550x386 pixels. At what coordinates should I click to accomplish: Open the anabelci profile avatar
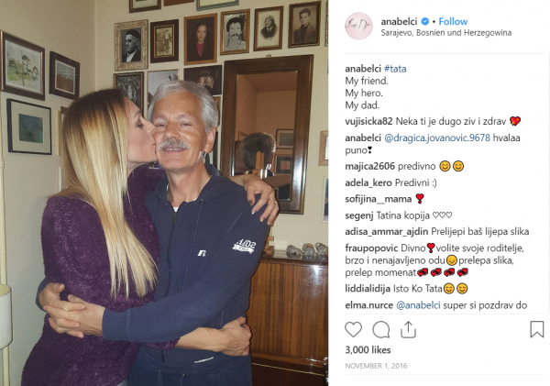pos(358,26)
